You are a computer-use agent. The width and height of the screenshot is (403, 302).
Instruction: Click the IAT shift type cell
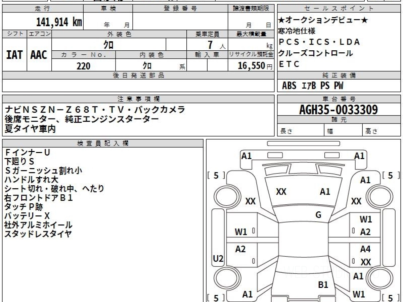14,55
